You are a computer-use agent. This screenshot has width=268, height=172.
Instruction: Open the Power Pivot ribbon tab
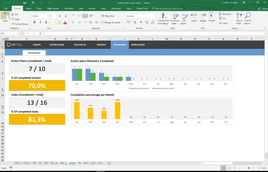pos(142,8)
